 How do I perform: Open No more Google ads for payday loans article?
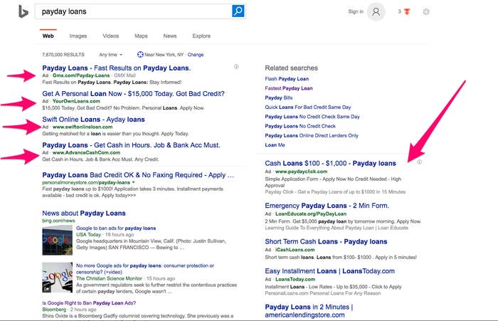point(145,268)
